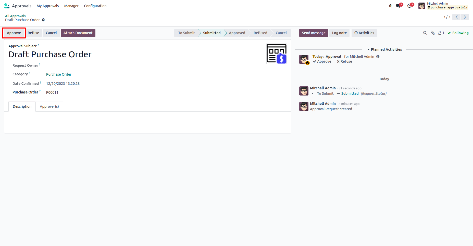Screen dimensions: 473x246
Task: Click Purchase Order value P00011
Action: point(52,92)
